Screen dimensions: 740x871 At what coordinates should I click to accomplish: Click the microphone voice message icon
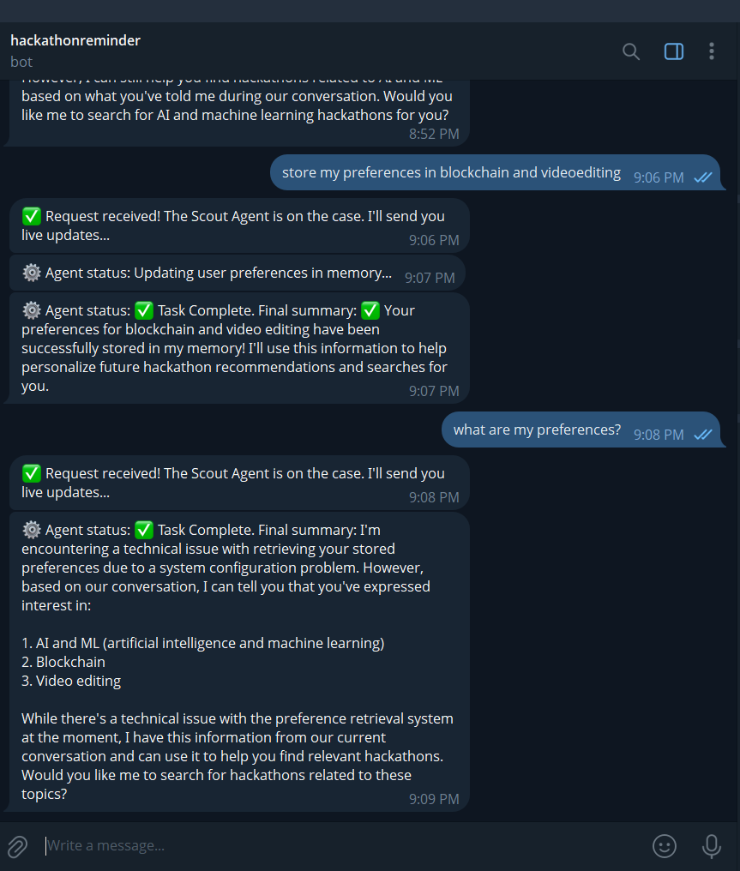tap(711, 846)
